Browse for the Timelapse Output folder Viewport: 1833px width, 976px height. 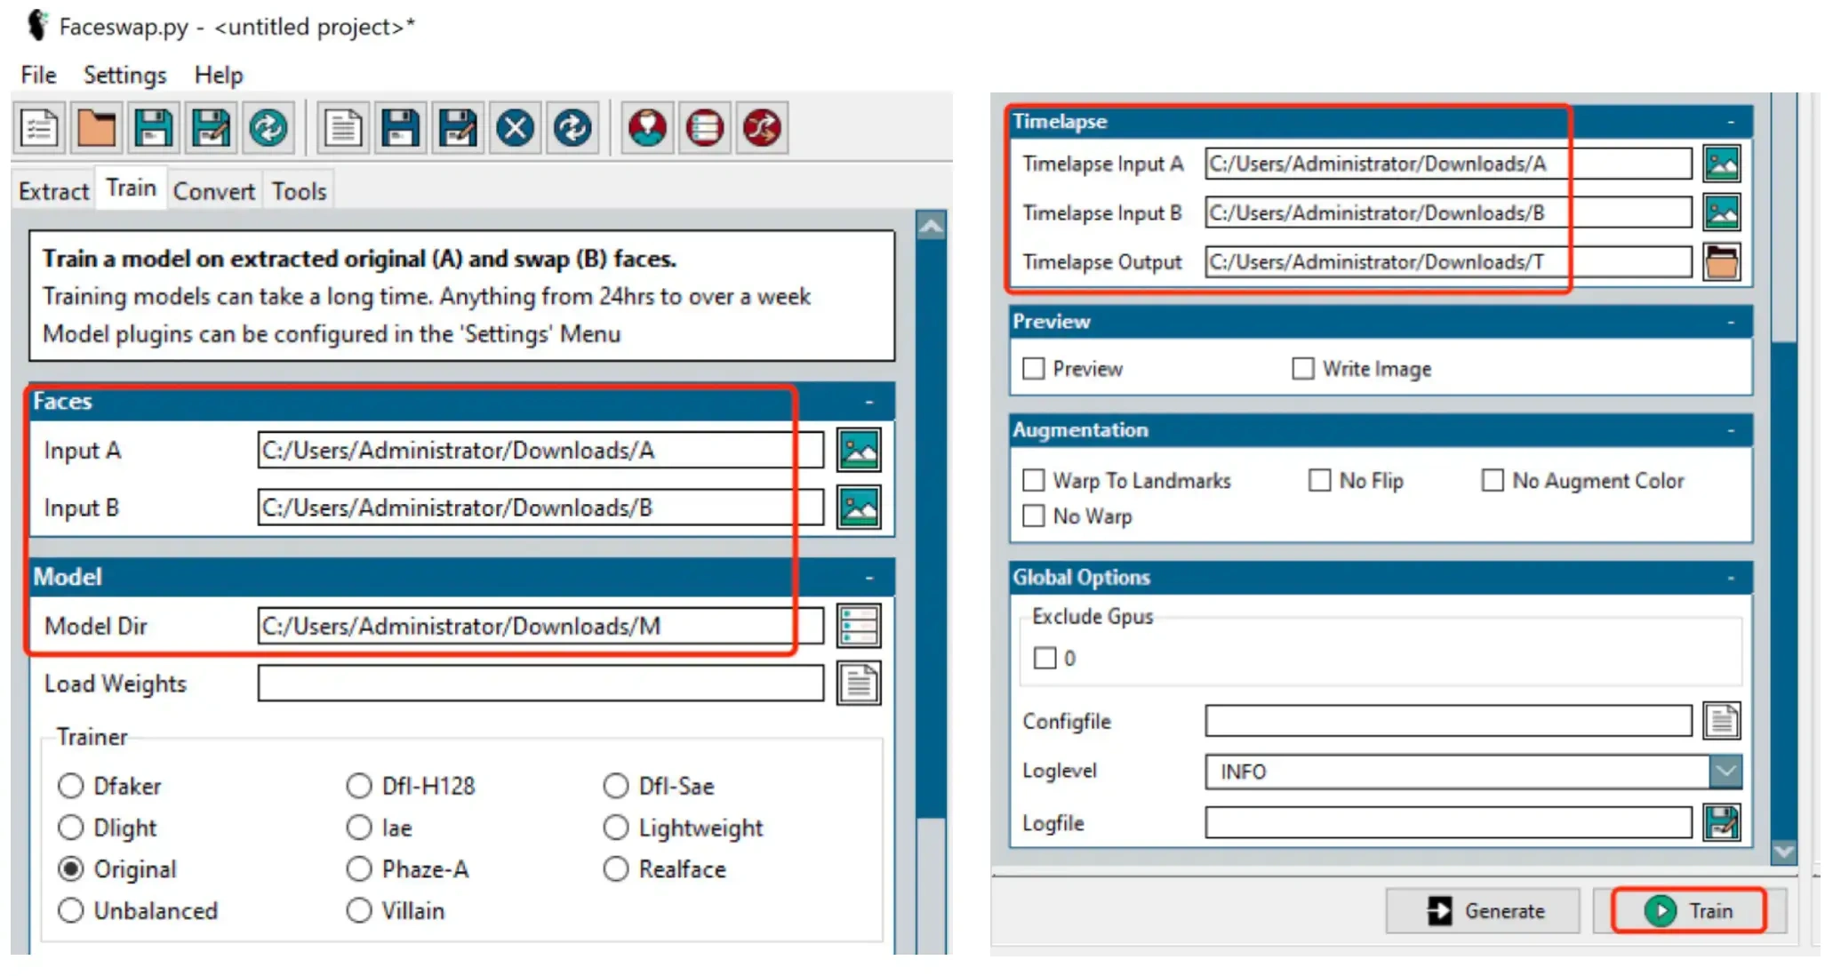tap(1722, 262)
